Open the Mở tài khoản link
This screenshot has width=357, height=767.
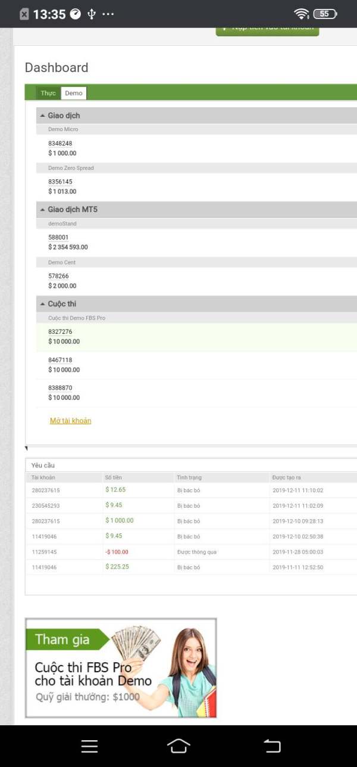coord(70,421)
